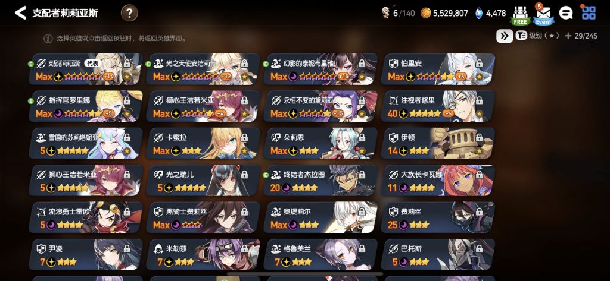Image resolution: width=610 pixels, height=281 pixels.
Task: Toggle lock on 伯里安 hero card
Action: coord(480,63)
